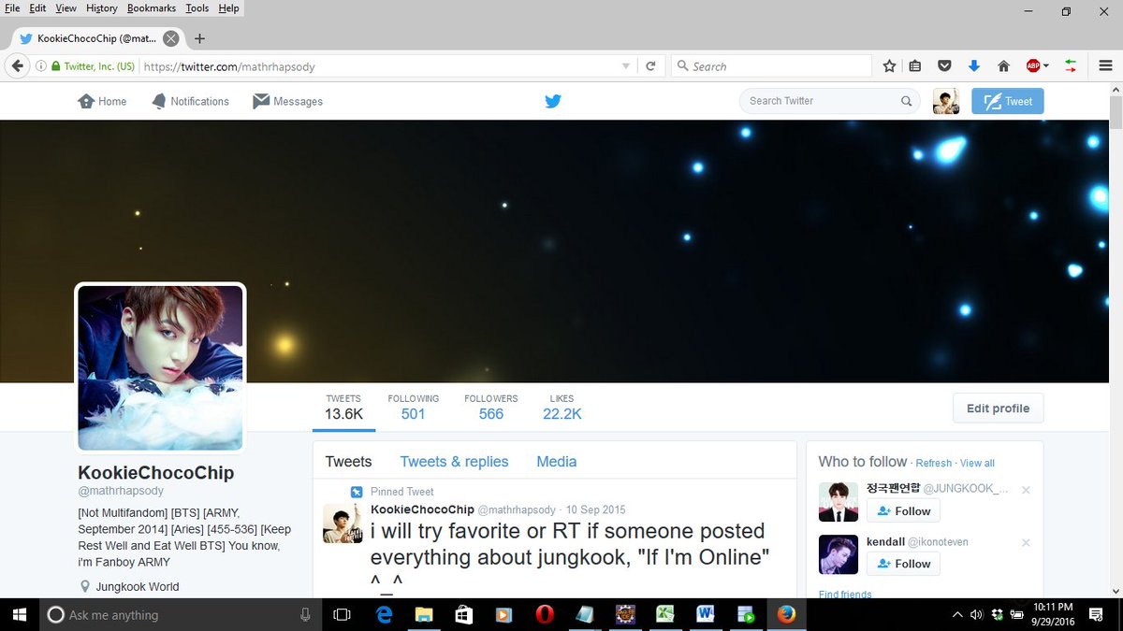Screen dimensions: 1123x631
Task: Open the ABP dropdown arrow
Action: 1046,66
